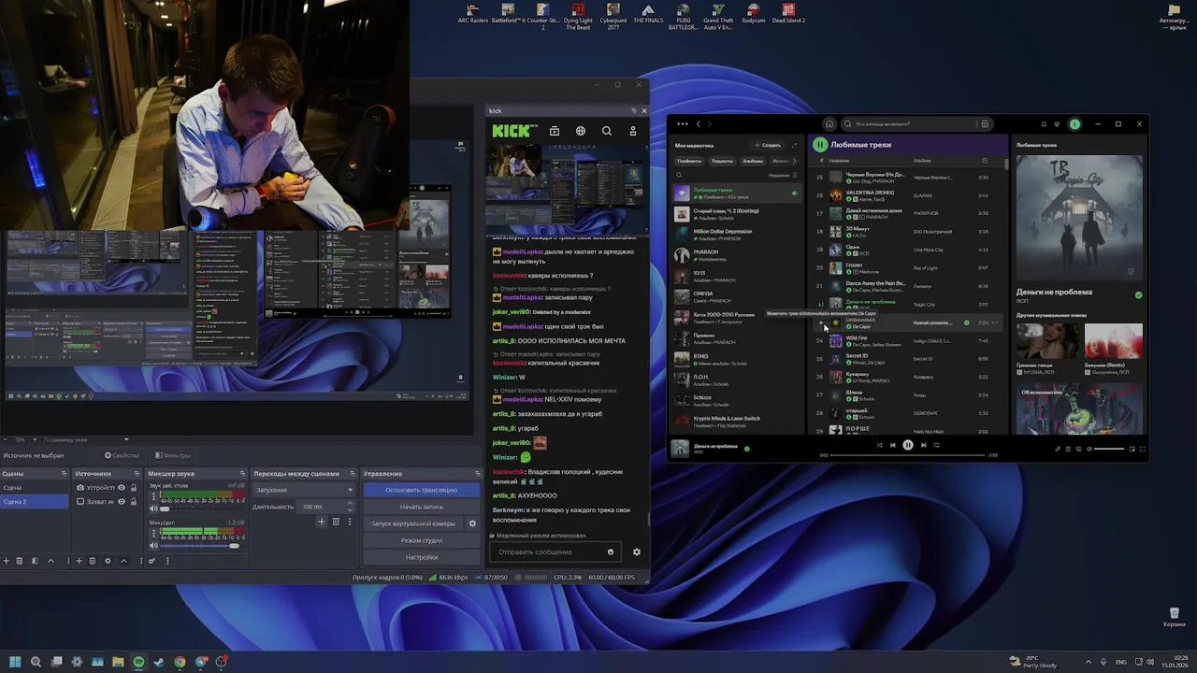Add a new source in OBS

(79, 561)
